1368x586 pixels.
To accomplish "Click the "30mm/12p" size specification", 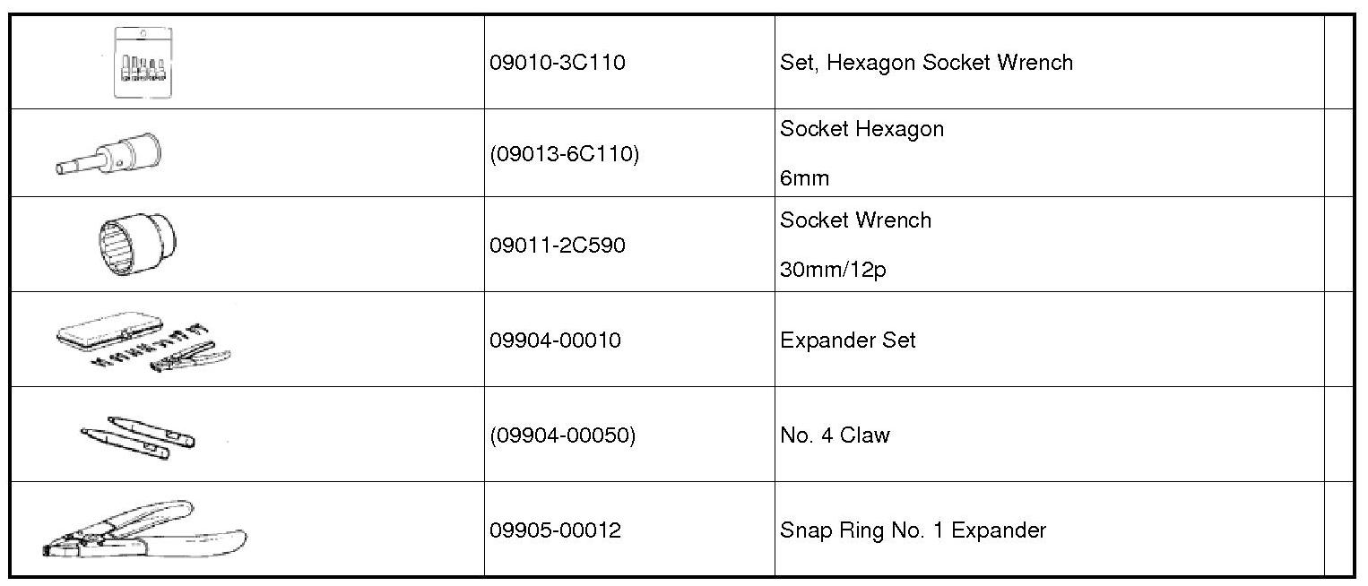I will click(x=833, y=270).
